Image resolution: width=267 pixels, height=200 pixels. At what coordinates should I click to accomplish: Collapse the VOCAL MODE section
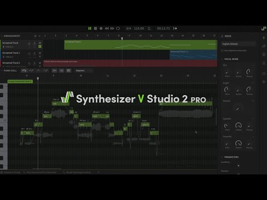click(222, 59)
